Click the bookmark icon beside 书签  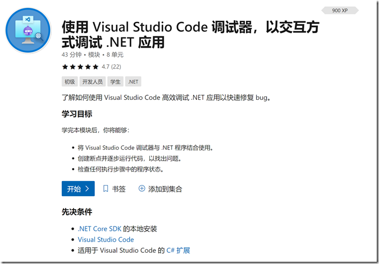click(106, 188)
